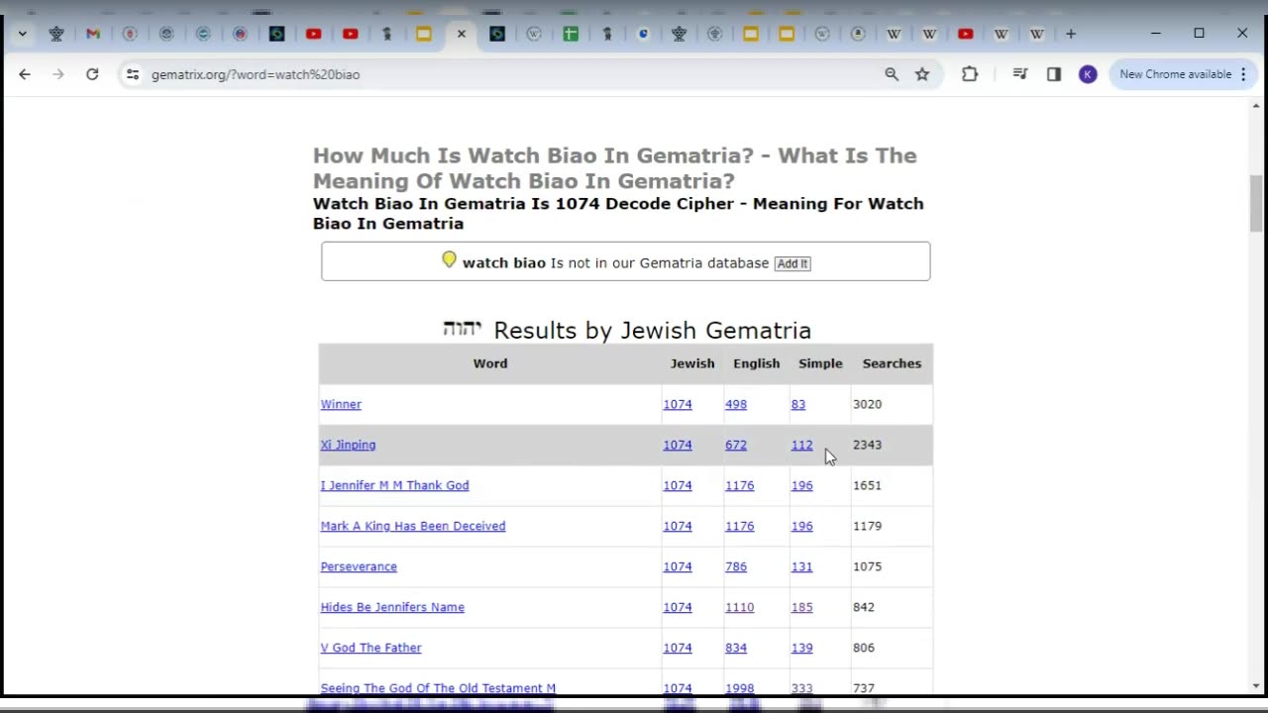Click searches count 1075 in Perseverance row

pos(867,566)
